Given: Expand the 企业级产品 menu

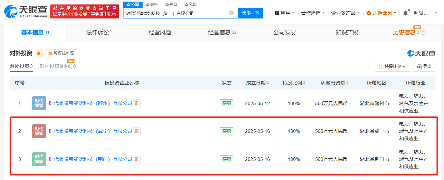Looking at the screenshot, I should coord(345,13).
